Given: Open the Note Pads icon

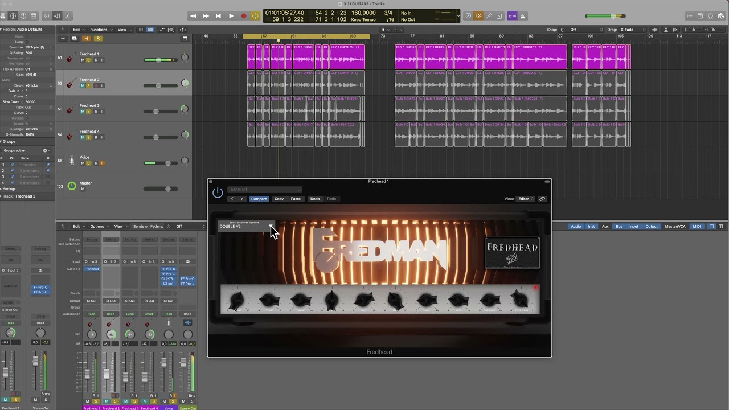Looking at the screenshot, I should click(x=701, y=16).
